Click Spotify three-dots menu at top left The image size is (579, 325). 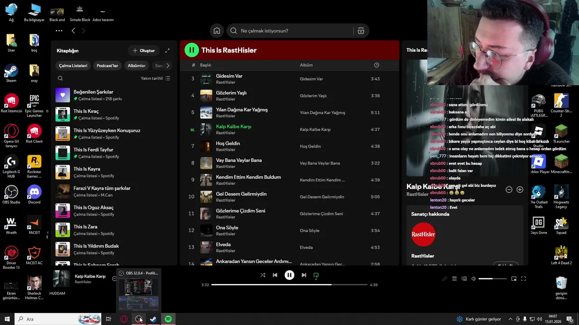(59, 31)
